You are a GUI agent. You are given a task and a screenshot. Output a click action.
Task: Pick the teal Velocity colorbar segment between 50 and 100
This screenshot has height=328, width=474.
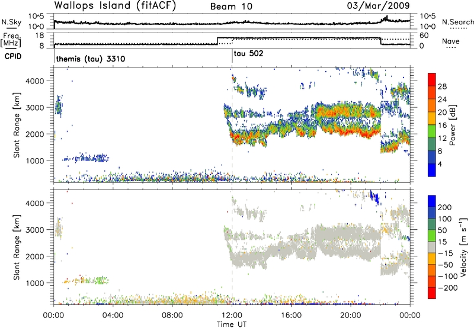pyautogui.click(x=432, y=224)
